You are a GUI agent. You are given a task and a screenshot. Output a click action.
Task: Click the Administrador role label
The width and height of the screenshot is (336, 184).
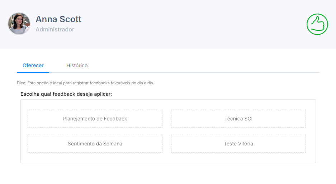pos(55,29)
